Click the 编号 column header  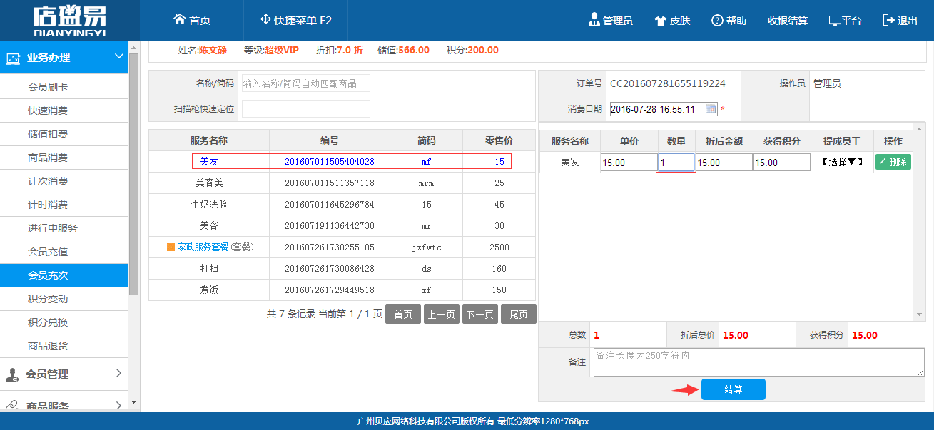[x=330, y=140]
